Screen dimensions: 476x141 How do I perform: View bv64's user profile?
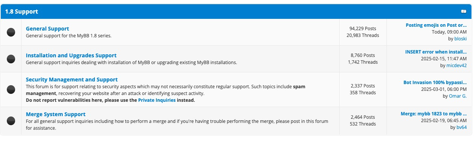tap(462, 127)
